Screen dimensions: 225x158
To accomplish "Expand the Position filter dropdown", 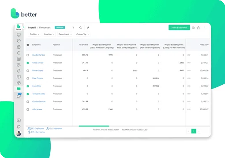I will coord(34,34).
